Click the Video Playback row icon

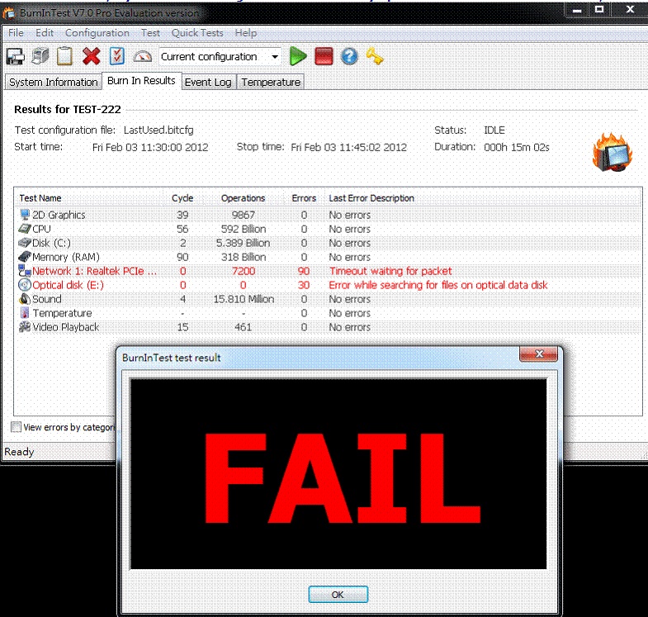coord(25,327)
